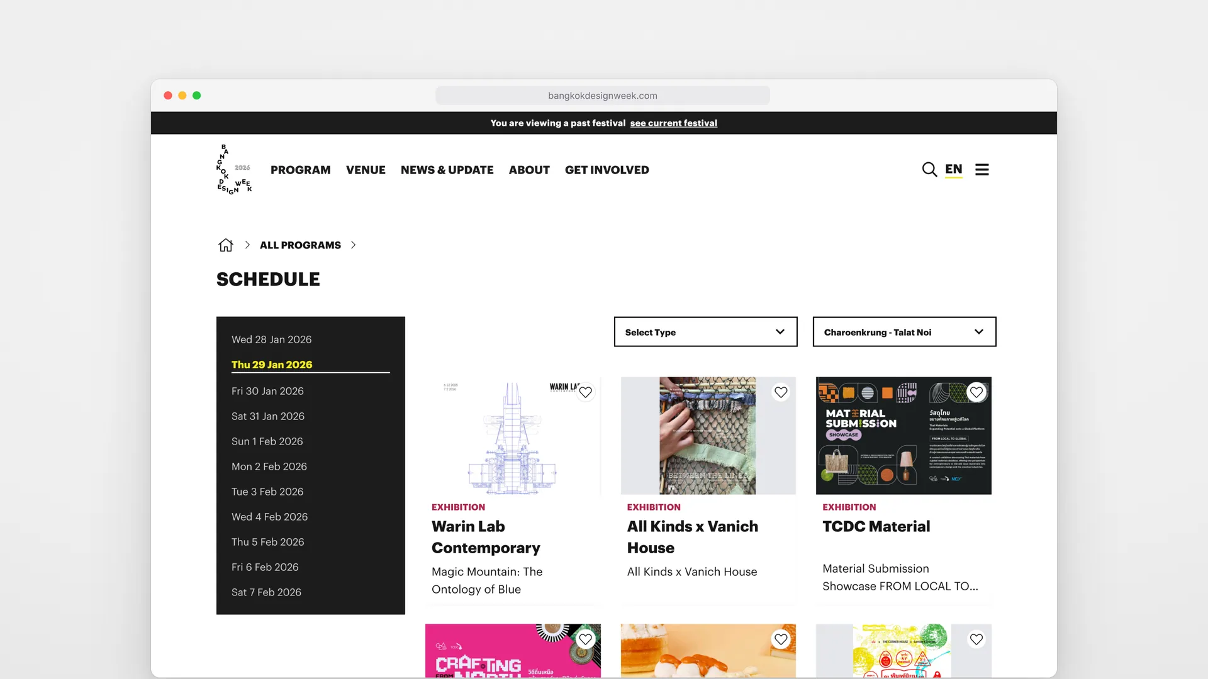Select Wed 28 Jan 2026 date
This screenshot has height=679, width=1208.
click(271, 339)
